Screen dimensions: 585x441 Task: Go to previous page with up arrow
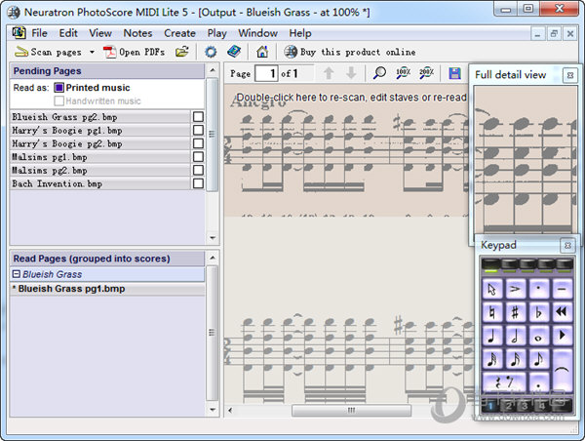coord(329,73)
